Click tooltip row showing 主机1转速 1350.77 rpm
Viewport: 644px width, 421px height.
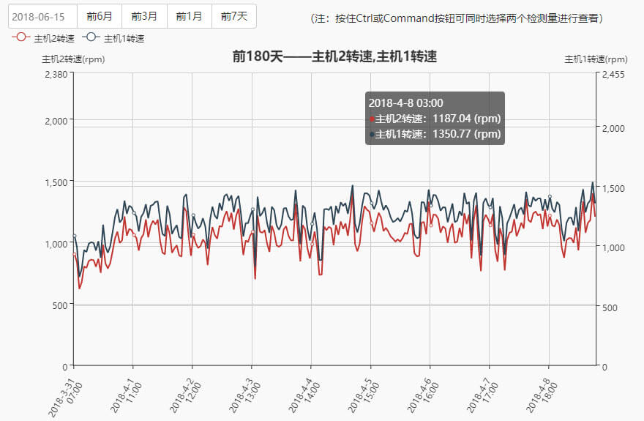coord(435,134)
